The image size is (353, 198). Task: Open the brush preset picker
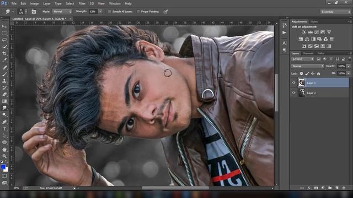(22, 12)
